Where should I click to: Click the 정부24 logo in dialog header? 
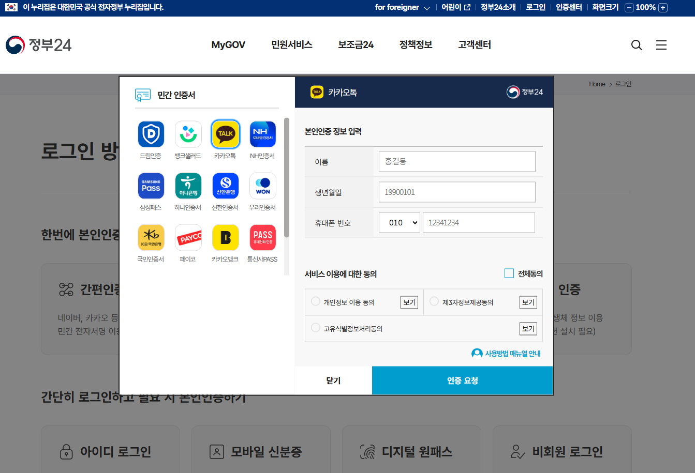coord(525,92)
